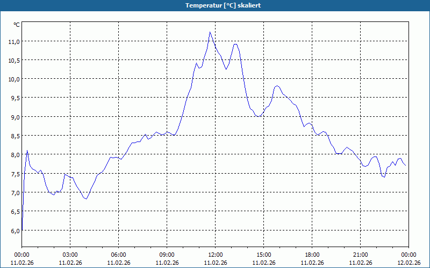The image size is (430, 268).
Task: Click the 18:00 time axis label
Action: pos(312,255)
